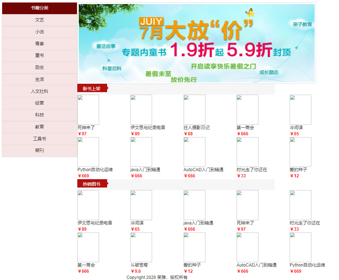Viewport: 339px width, 280px height.
Task: Click the 狂人摄影日记 book title
Action: click(196, 127)
